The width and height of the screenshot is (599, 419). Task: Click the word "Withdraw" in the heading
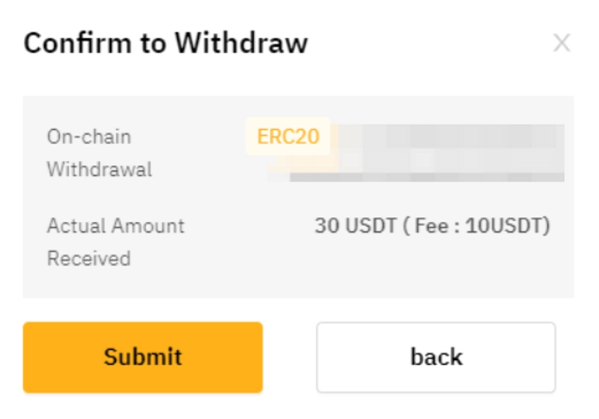coord(241,43)
